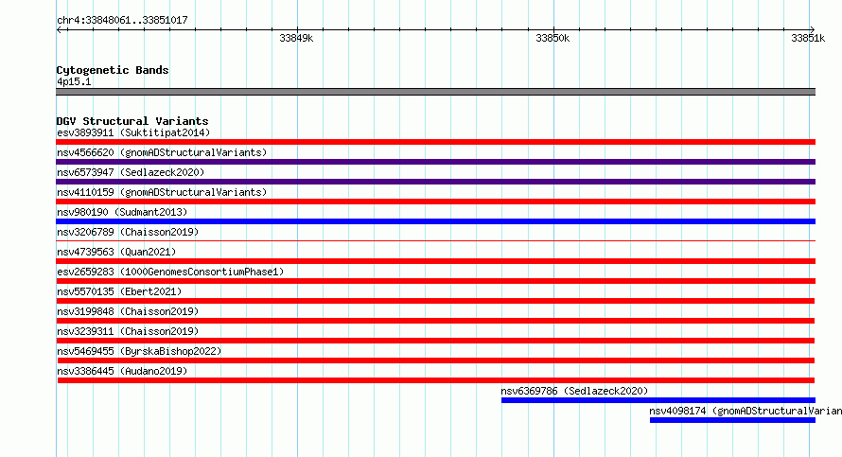842x457 pixels.
Task: Click the 33851k ruler label
Action: tap(808, 38)
